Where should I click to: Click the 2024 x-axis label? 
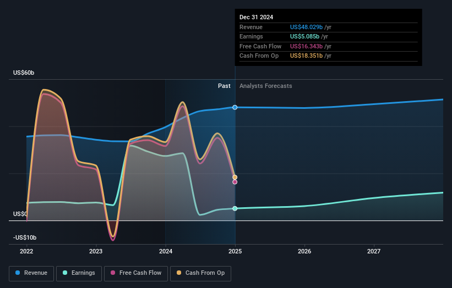166,251
